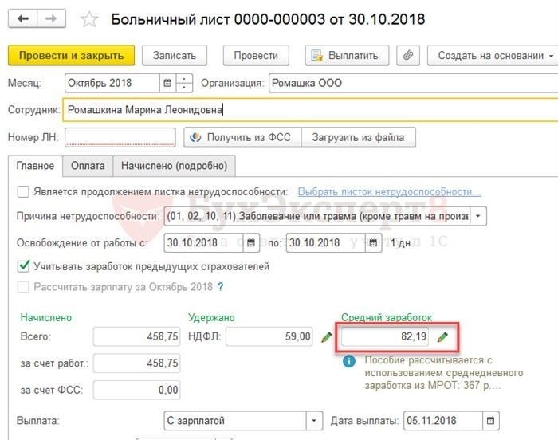Open attached files with the paperclip icon
Image resolution: width=558 pixels, height=440 pixels.
tap(408, 55)
